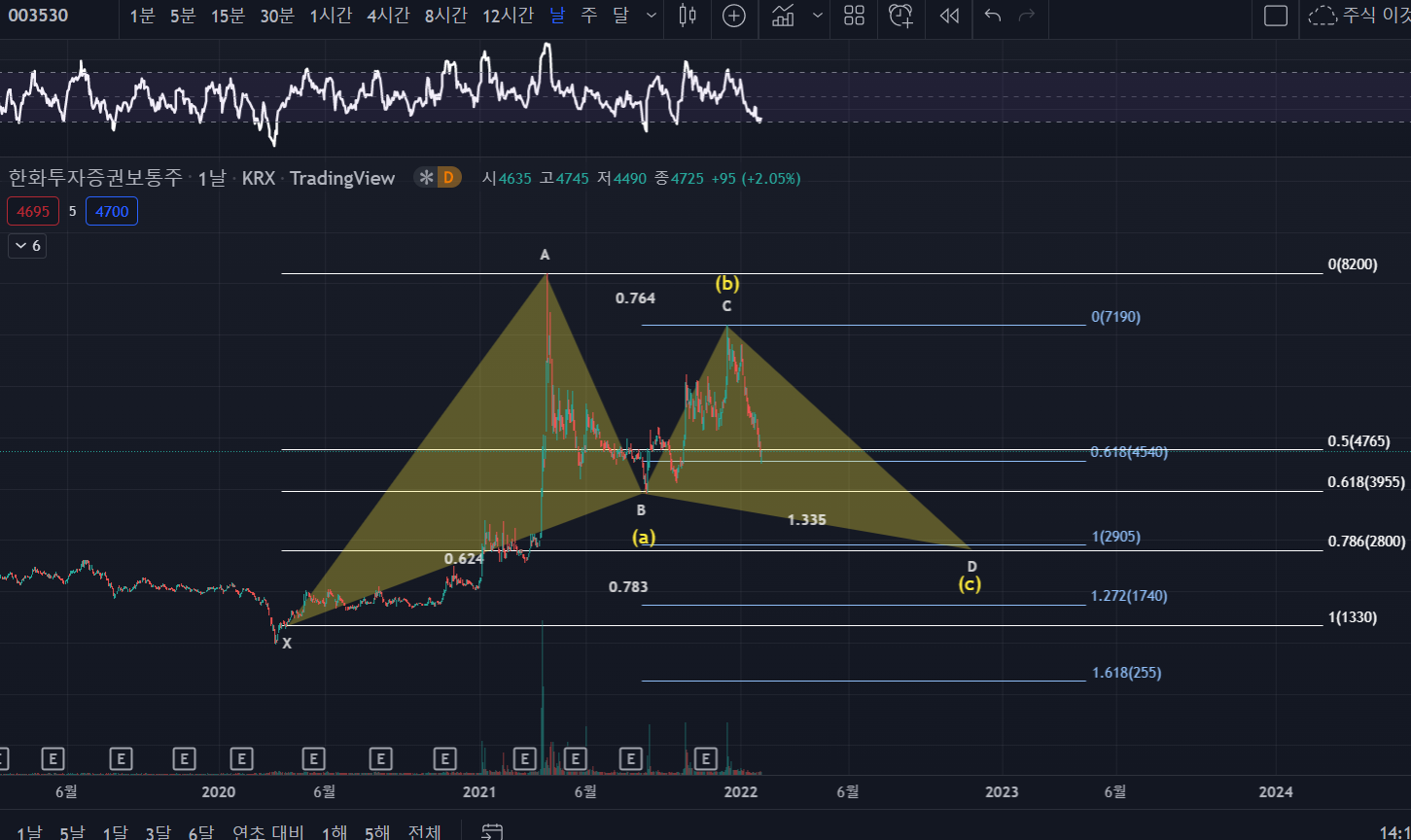Image resolution: width=1411 pixels, height=840 pixels.
Task: Create an alert with the alarm clock icon
Action: tap(901, 16)
